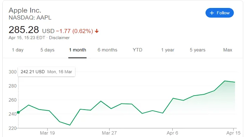Select the green data point for 16 Mar
Image resolution: width=245 pixels, height=137 pixels.
[18, 112]
